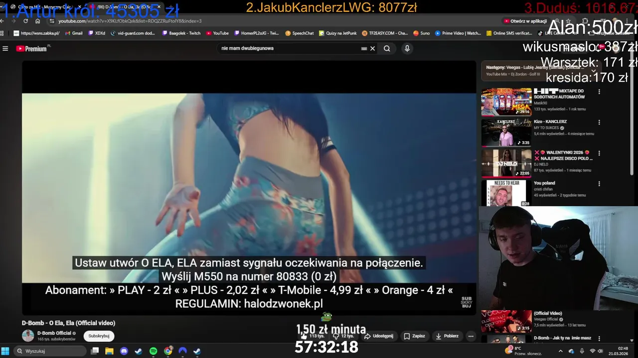This screenshot has height=358, width=638.
Task: Dislike the video (12 tys.)
Action: point(343,336)
